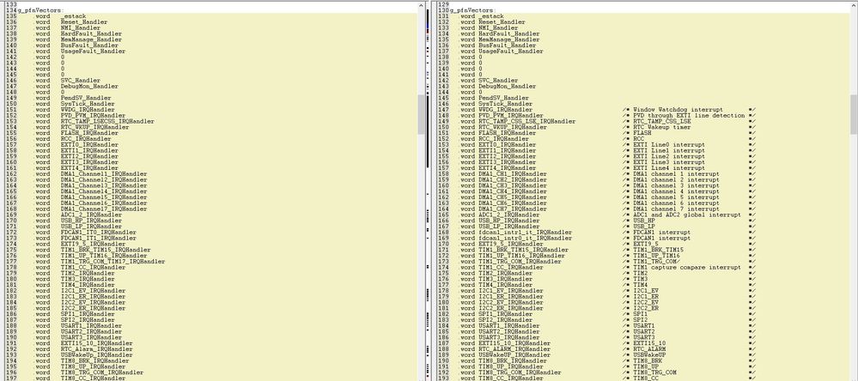Click the 'Window Watchdog interrupt' comment
Screen dimensions: 858x381
(678, 110)
